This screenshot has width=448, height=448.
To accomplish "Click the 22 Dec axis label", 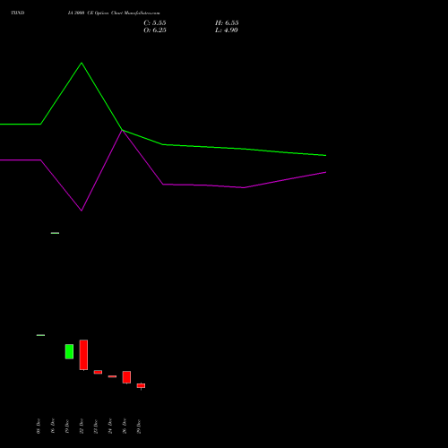I will point(82,426).
